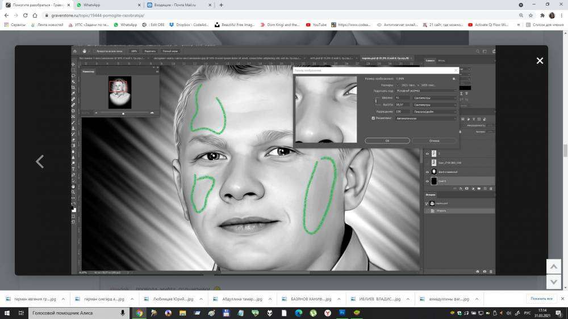Open the Beautiful Free Imag... bookmark
This screenshot has height=319, width=568.
pyautogui.click(x=235, y=24)
